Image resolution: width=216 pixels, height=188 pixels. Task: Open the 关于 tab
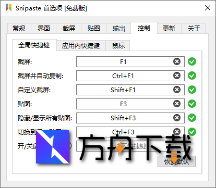tap(194, 28)
